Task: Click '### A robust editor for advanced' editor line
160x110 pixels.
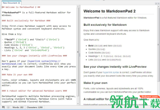Action: 34,91
